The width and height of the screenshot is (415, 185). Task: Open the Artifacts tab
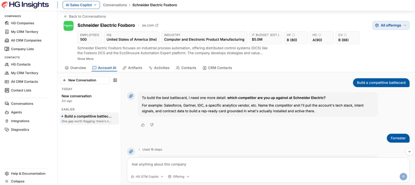point(132,68)
